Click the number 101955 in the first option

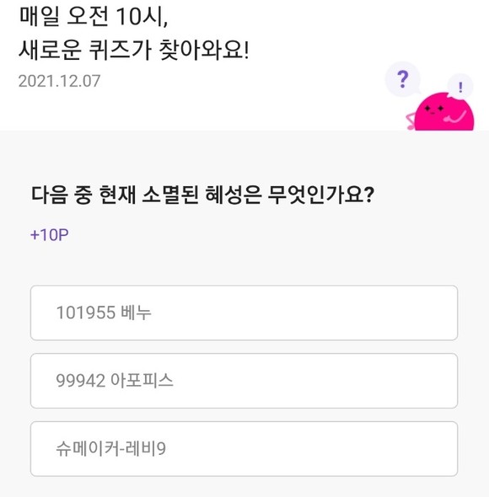(86, 313)
